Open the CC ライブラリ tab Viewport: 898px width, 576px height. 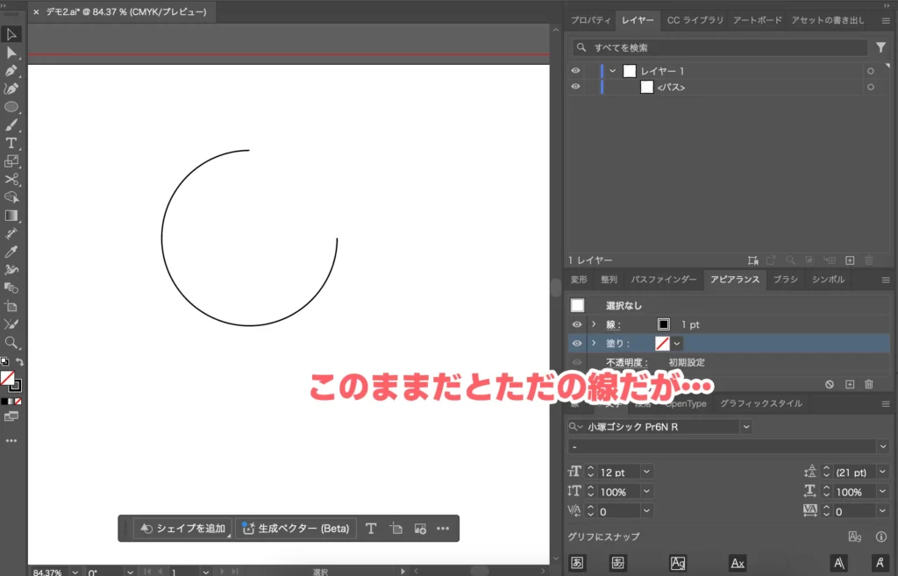(x=695, y=20)
